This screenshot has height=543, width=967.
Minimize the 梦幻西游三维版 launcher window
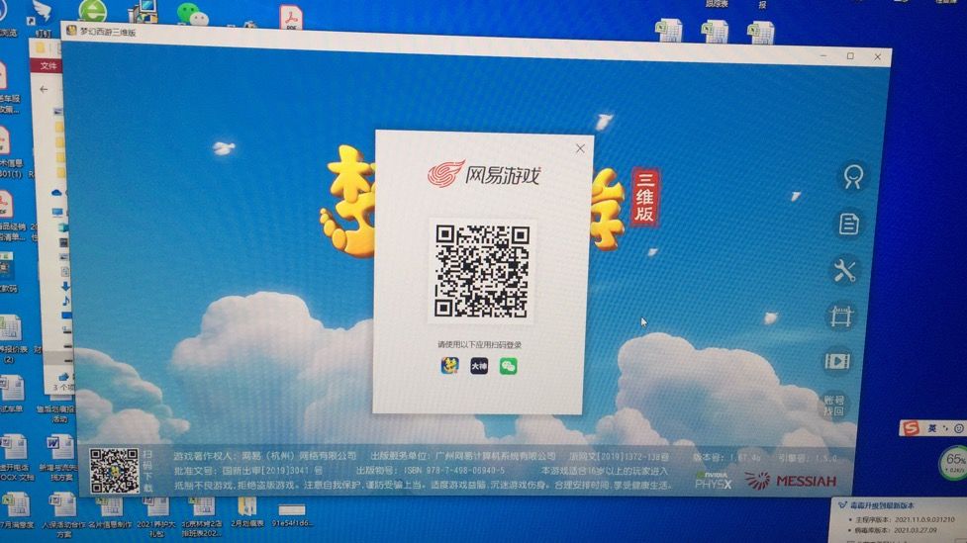[823, 55]
